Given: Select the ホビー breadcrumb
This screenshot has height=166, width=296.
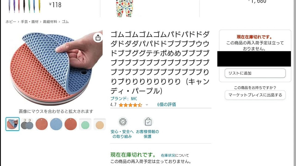Looking at the screenshot, I should coord(11,22).
